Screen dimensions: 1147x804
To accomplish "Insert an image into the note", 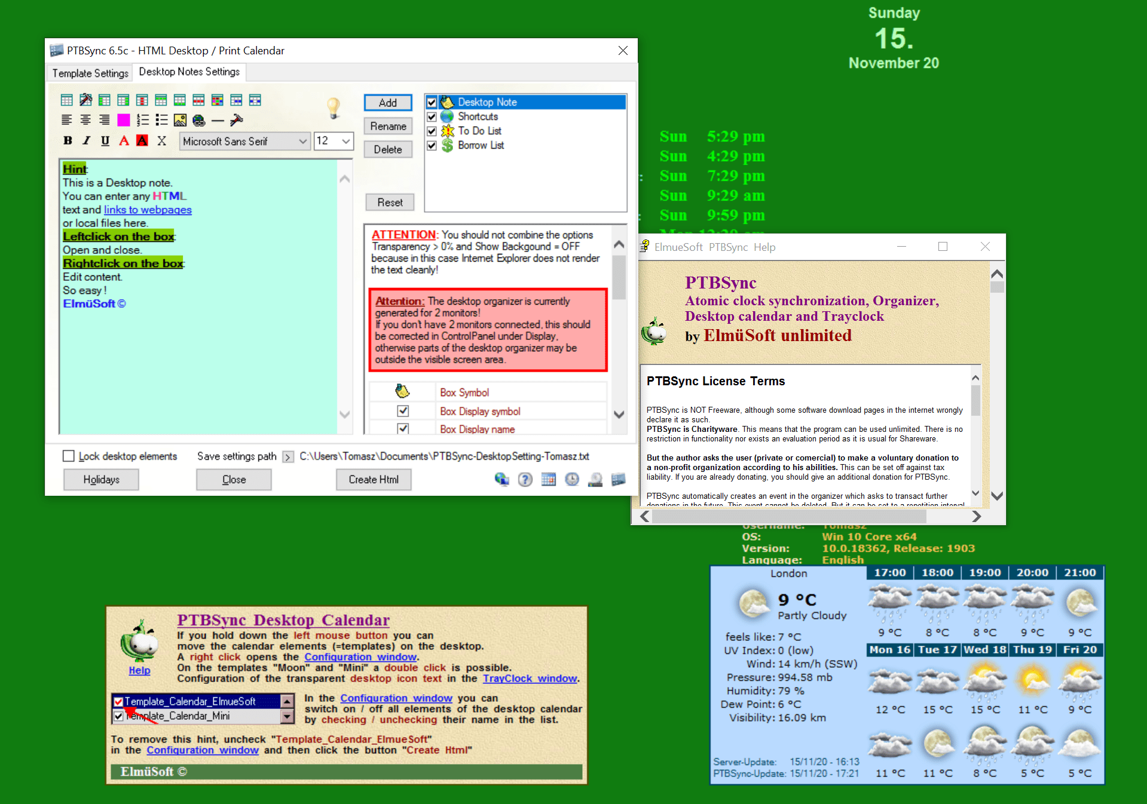I will [180, 120].
